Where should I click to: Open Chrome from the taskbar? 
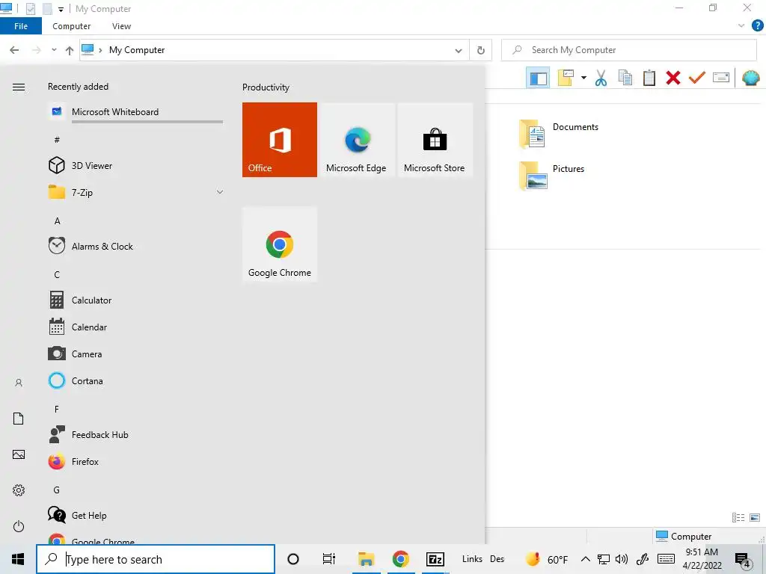pyautogui.click(x=401, y=559)
